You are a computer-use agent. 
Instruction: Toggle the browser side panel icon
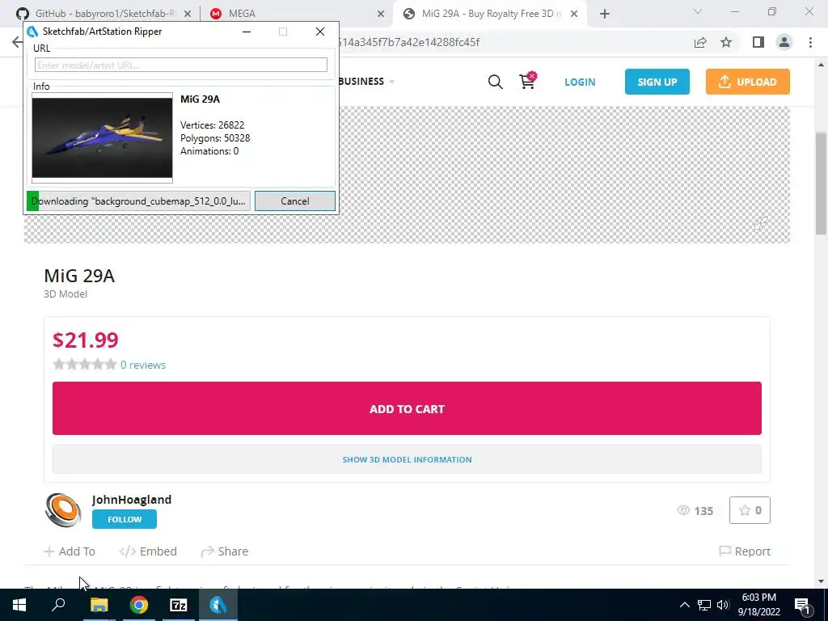(x=758, y=42)
